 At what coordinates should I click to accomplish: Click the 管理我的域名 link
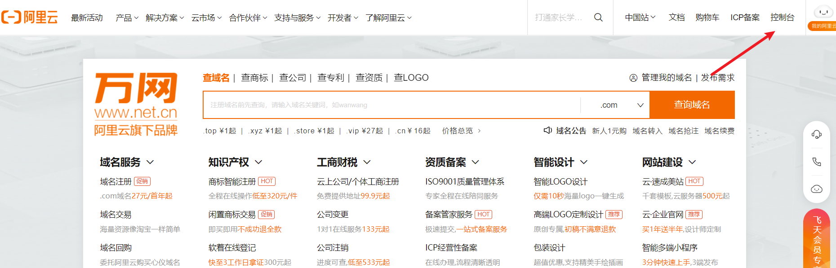[x=667, y=78]
